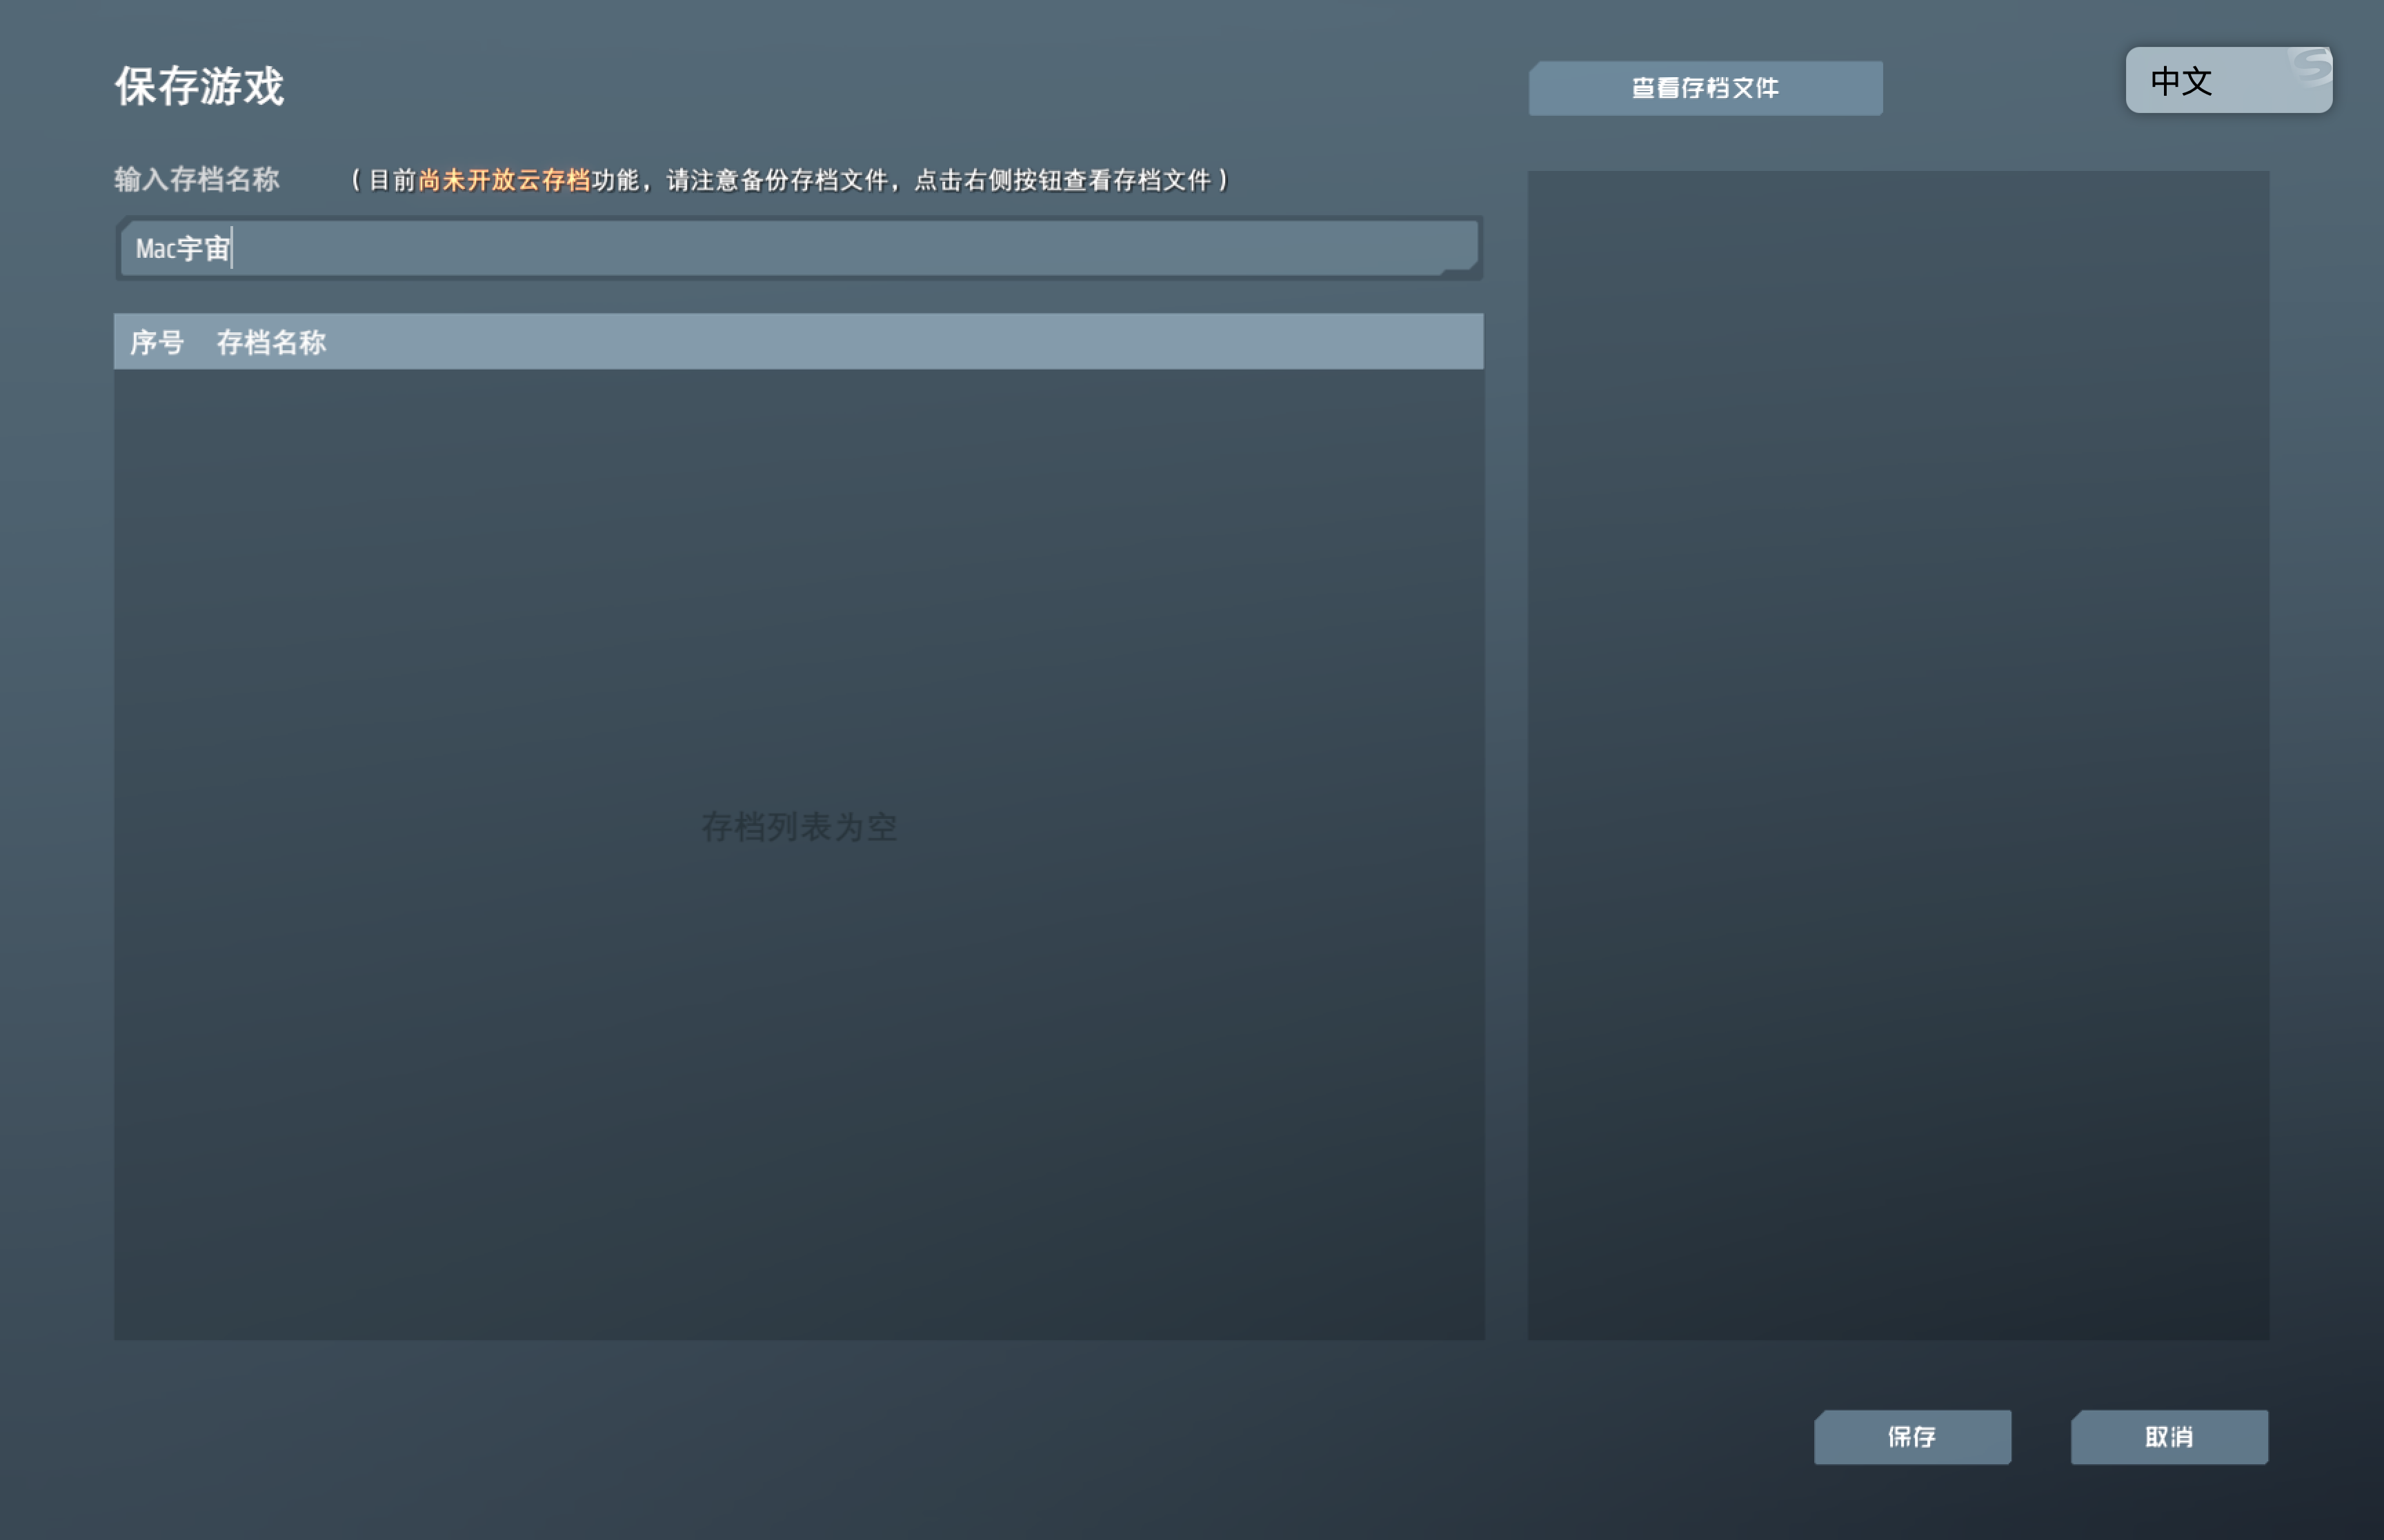
Task: Click the orange 尚未开放云存档 text
Action: coord(504,180)
